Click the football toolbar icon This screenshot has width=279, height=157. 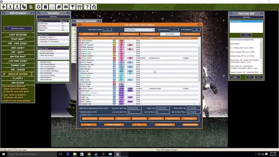(x=59, y=7)
